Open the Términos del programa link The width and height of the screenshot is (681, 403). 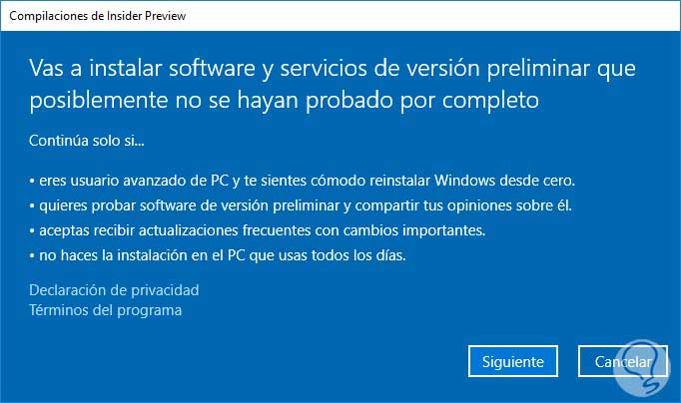coord(106,310)
